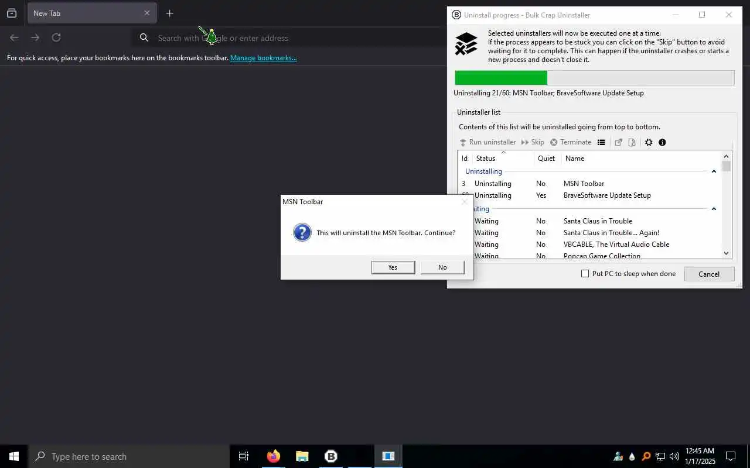
Task: Click the taskbar clock showing 12:45 AM
Action: (x=700, y=456)
